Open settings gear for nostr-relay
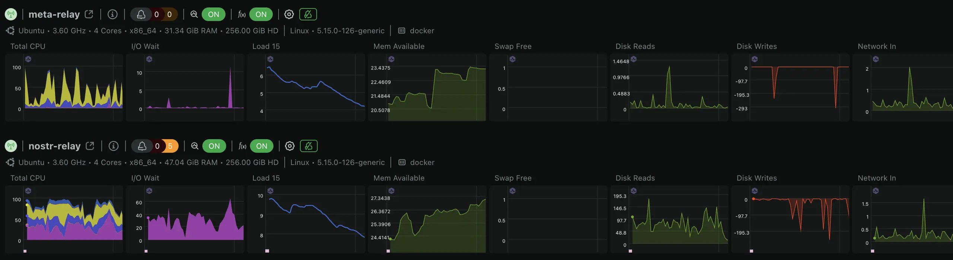This screenshot has width=953, height=260. 290,146
